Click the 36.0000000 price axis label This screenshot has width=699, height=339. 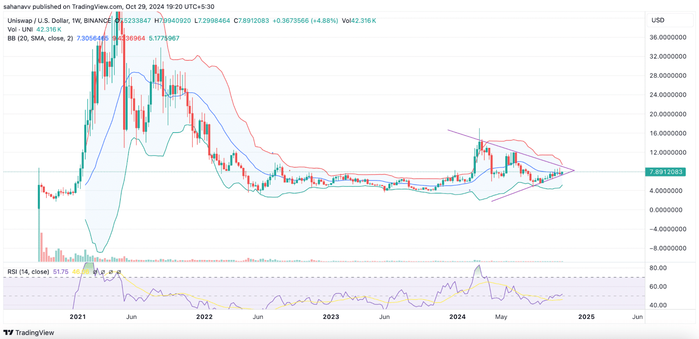click(x=668, y=37)
